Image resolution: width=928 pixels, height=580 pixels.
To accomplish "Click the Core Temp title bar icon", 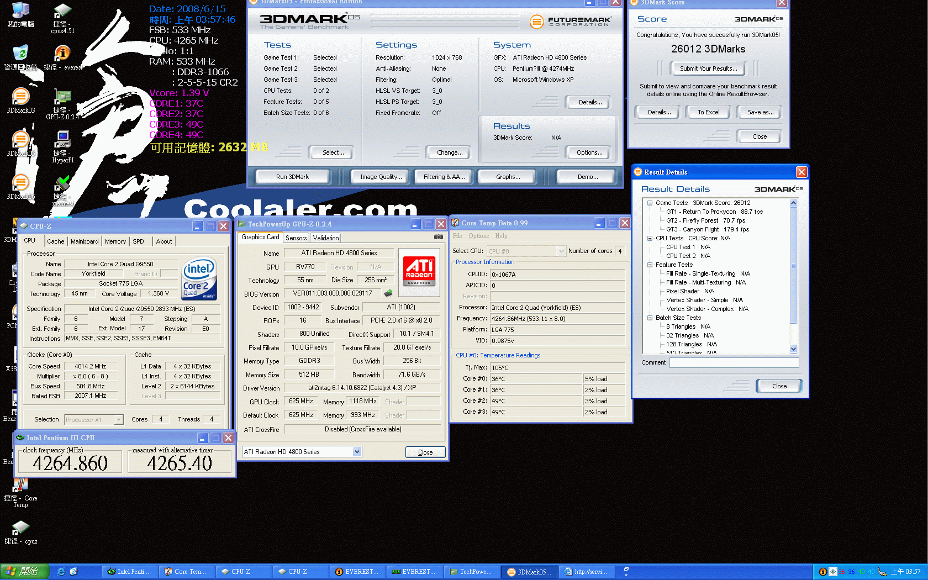I will point(455,223).
